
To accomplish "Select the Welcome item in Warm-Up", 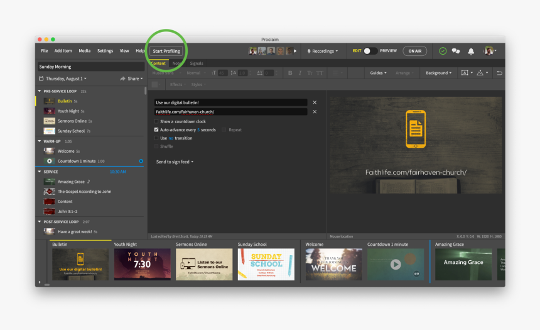I will click(90, 151).
